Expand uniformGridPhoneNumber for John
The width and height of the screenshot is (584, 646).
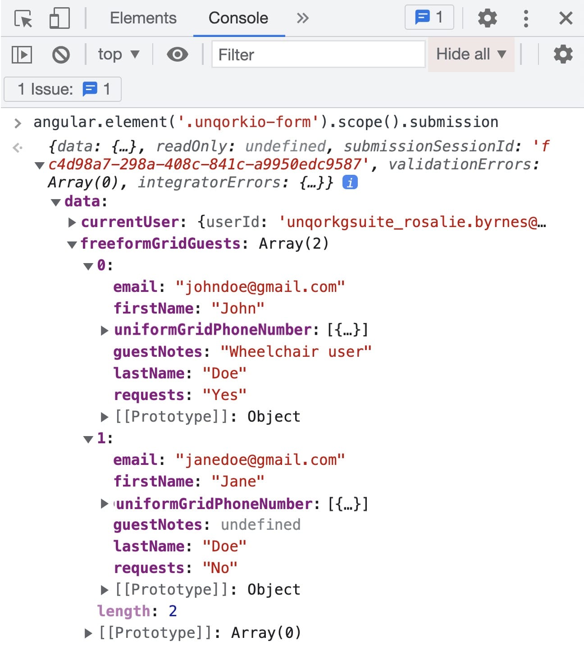(105, 331)
